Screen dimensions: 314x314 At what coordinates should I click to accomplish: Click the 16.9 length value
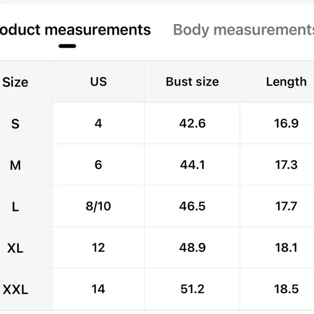(286, 123)
